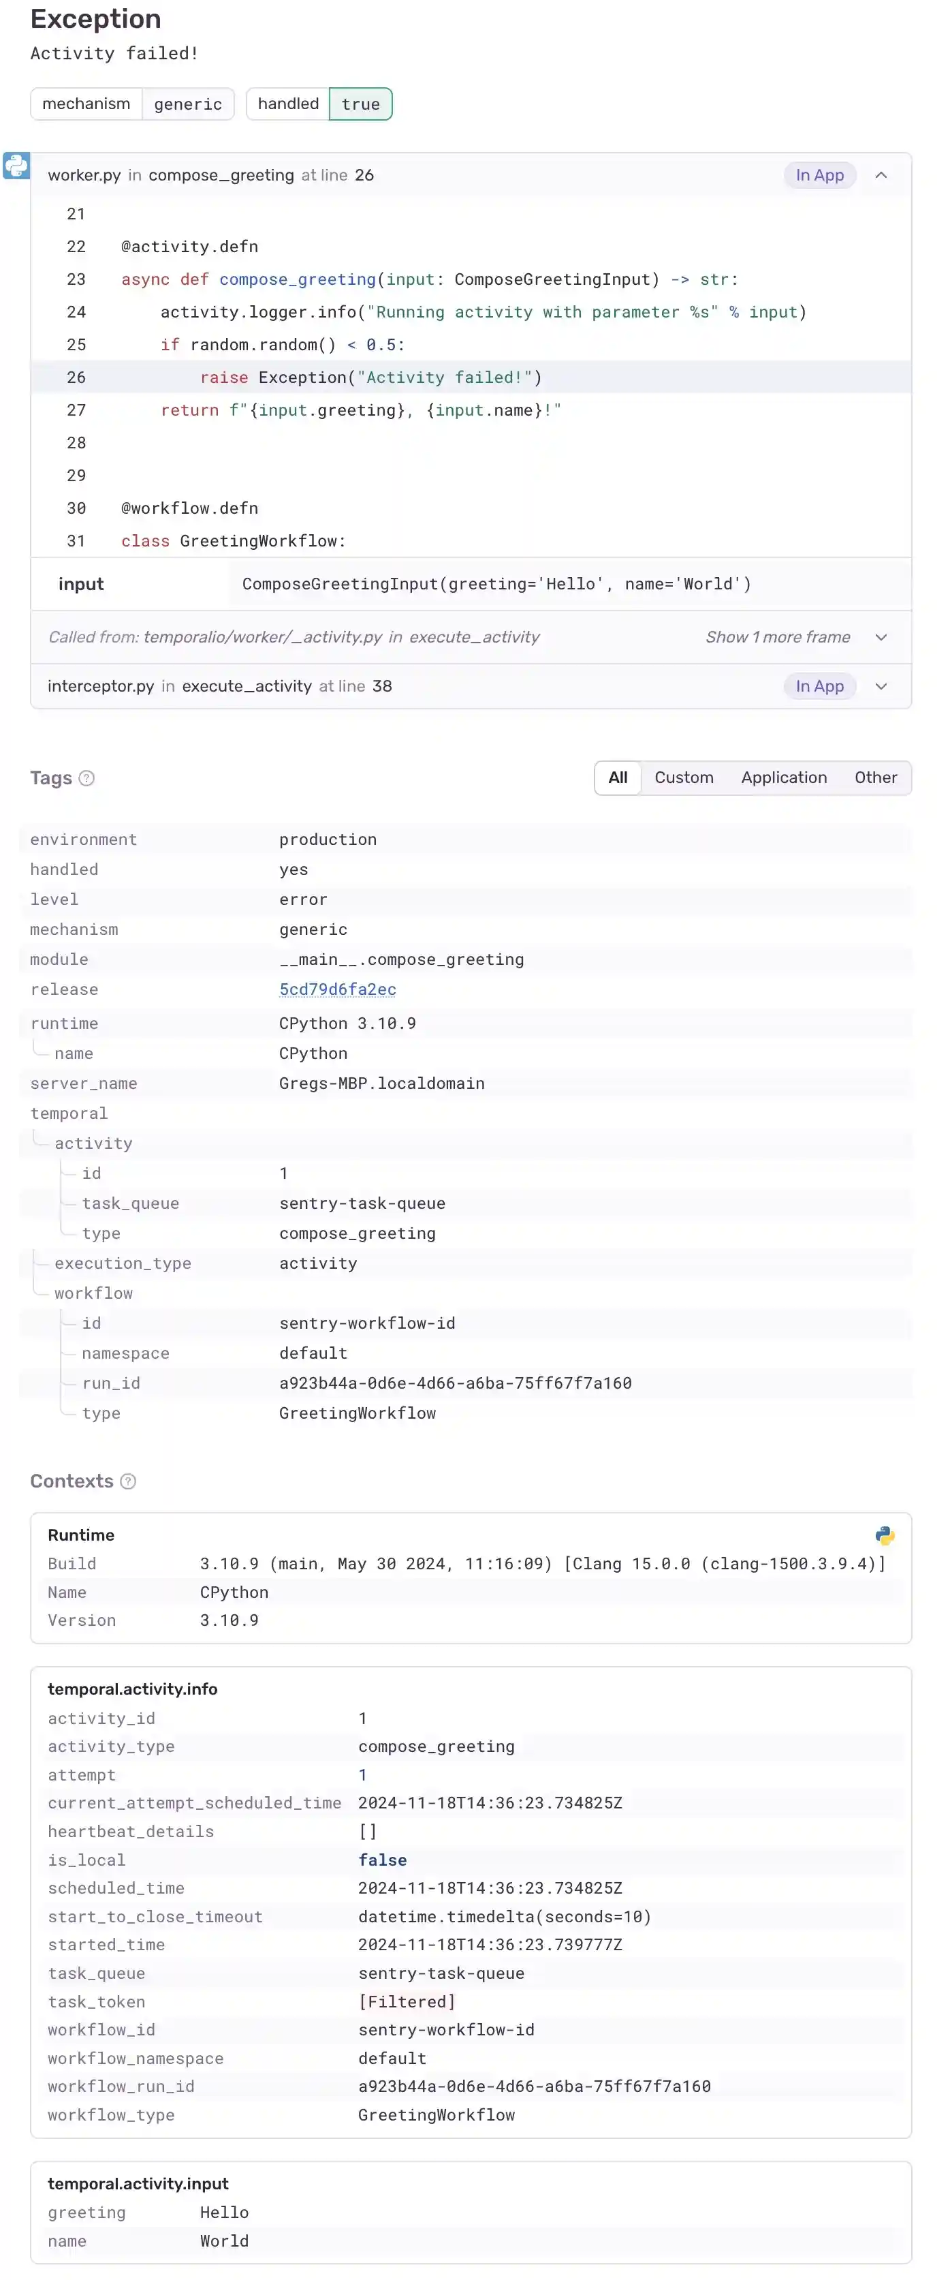Click the task_queue tag value sentry-task-queue
950x2280 pixels.
click(362, 1204)
